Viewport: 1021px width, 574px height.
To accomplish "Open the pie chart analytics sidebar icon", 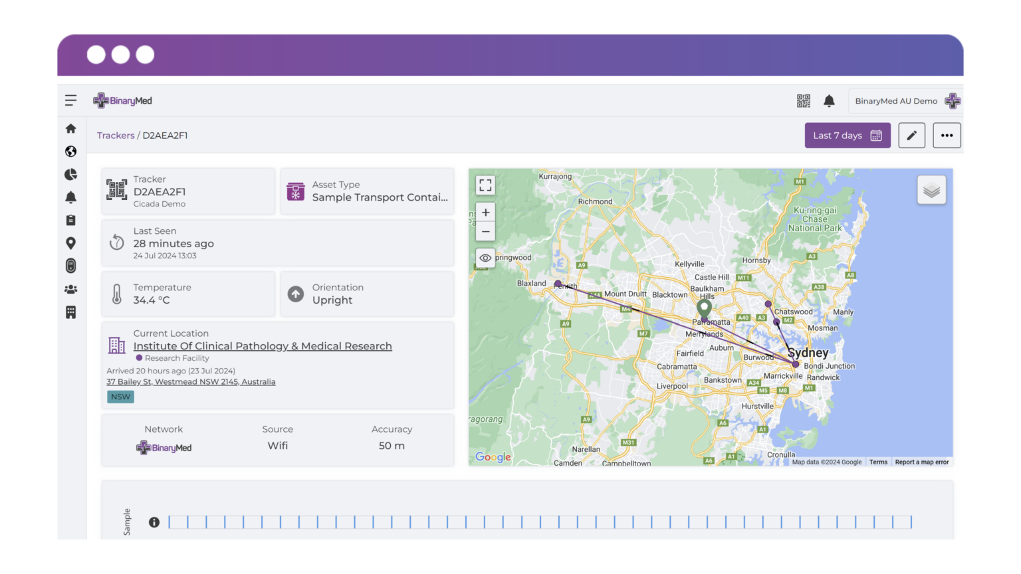I will 71,175.
